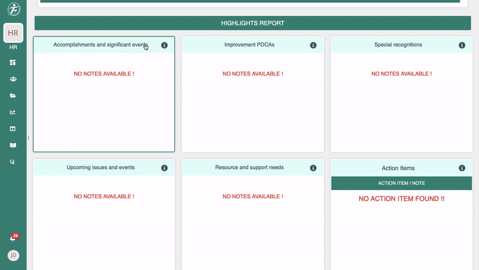Viewport: 479px width, 270px height.
Task: Open the dashboard grid icon in sidebar
Action: [x=13, y=62]
